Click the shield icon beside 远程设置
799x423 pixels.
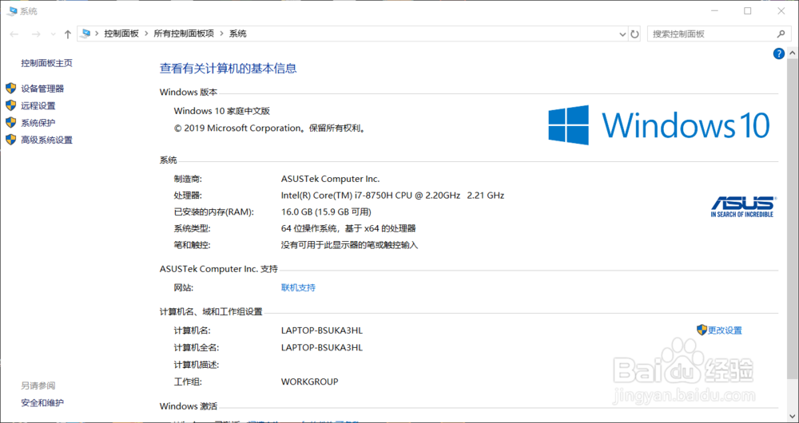[x=10, y=105]
